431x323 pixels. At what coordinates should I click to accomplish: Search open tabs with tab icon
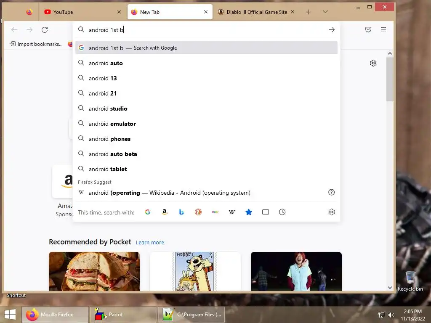point(266,212)
